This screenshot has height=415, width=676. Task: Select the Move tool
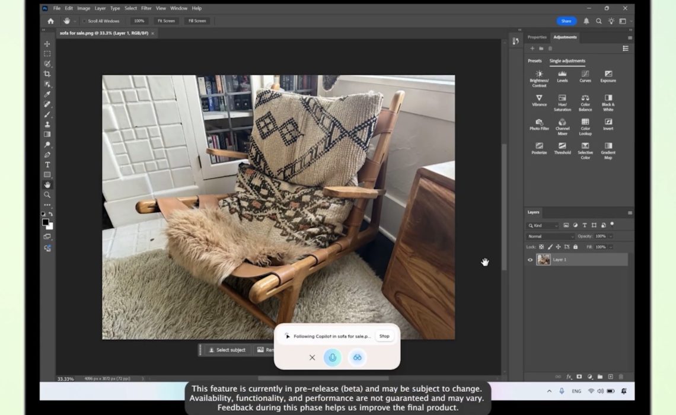point(46,44)
